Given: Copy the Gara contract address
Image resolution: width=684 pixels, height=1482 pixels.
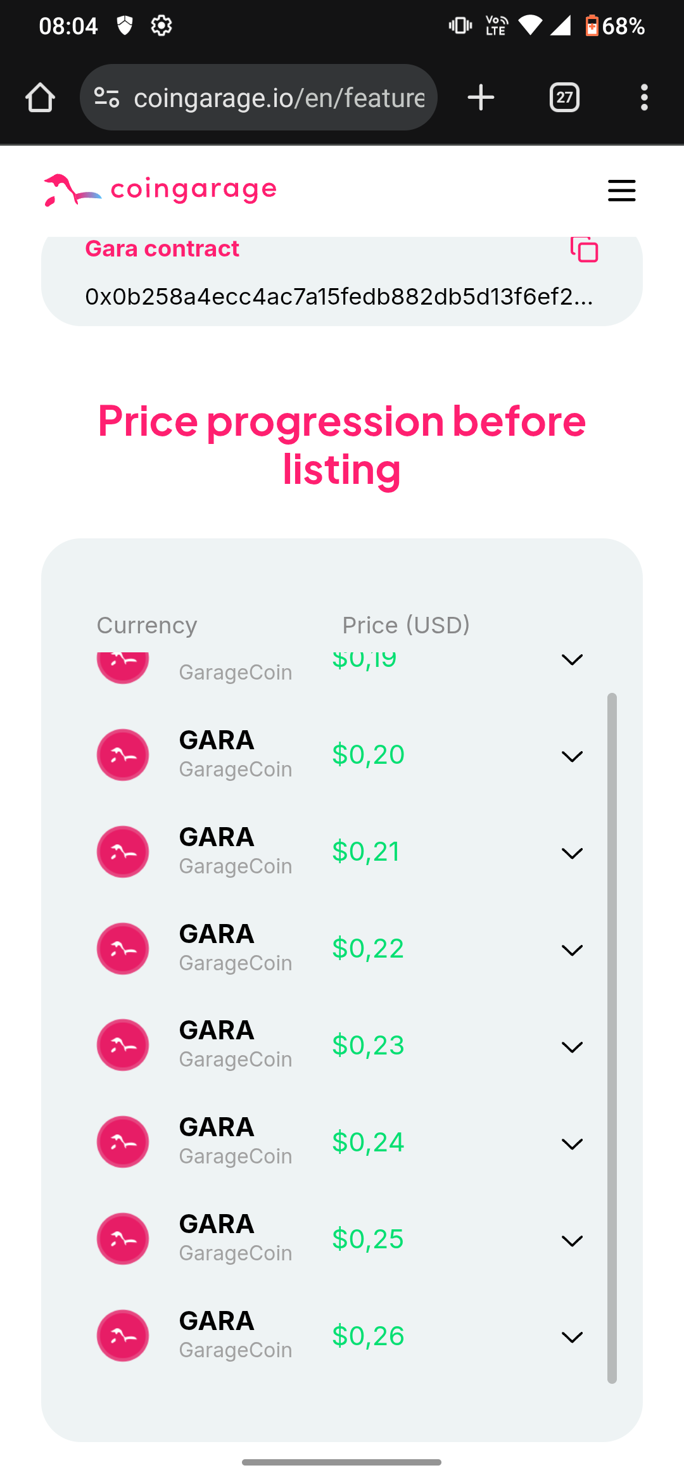Looking at the screenshot, I should 584,249.
